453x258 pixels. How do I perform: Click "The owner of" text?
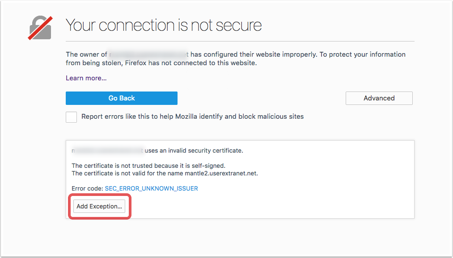(x=86, y=54)
